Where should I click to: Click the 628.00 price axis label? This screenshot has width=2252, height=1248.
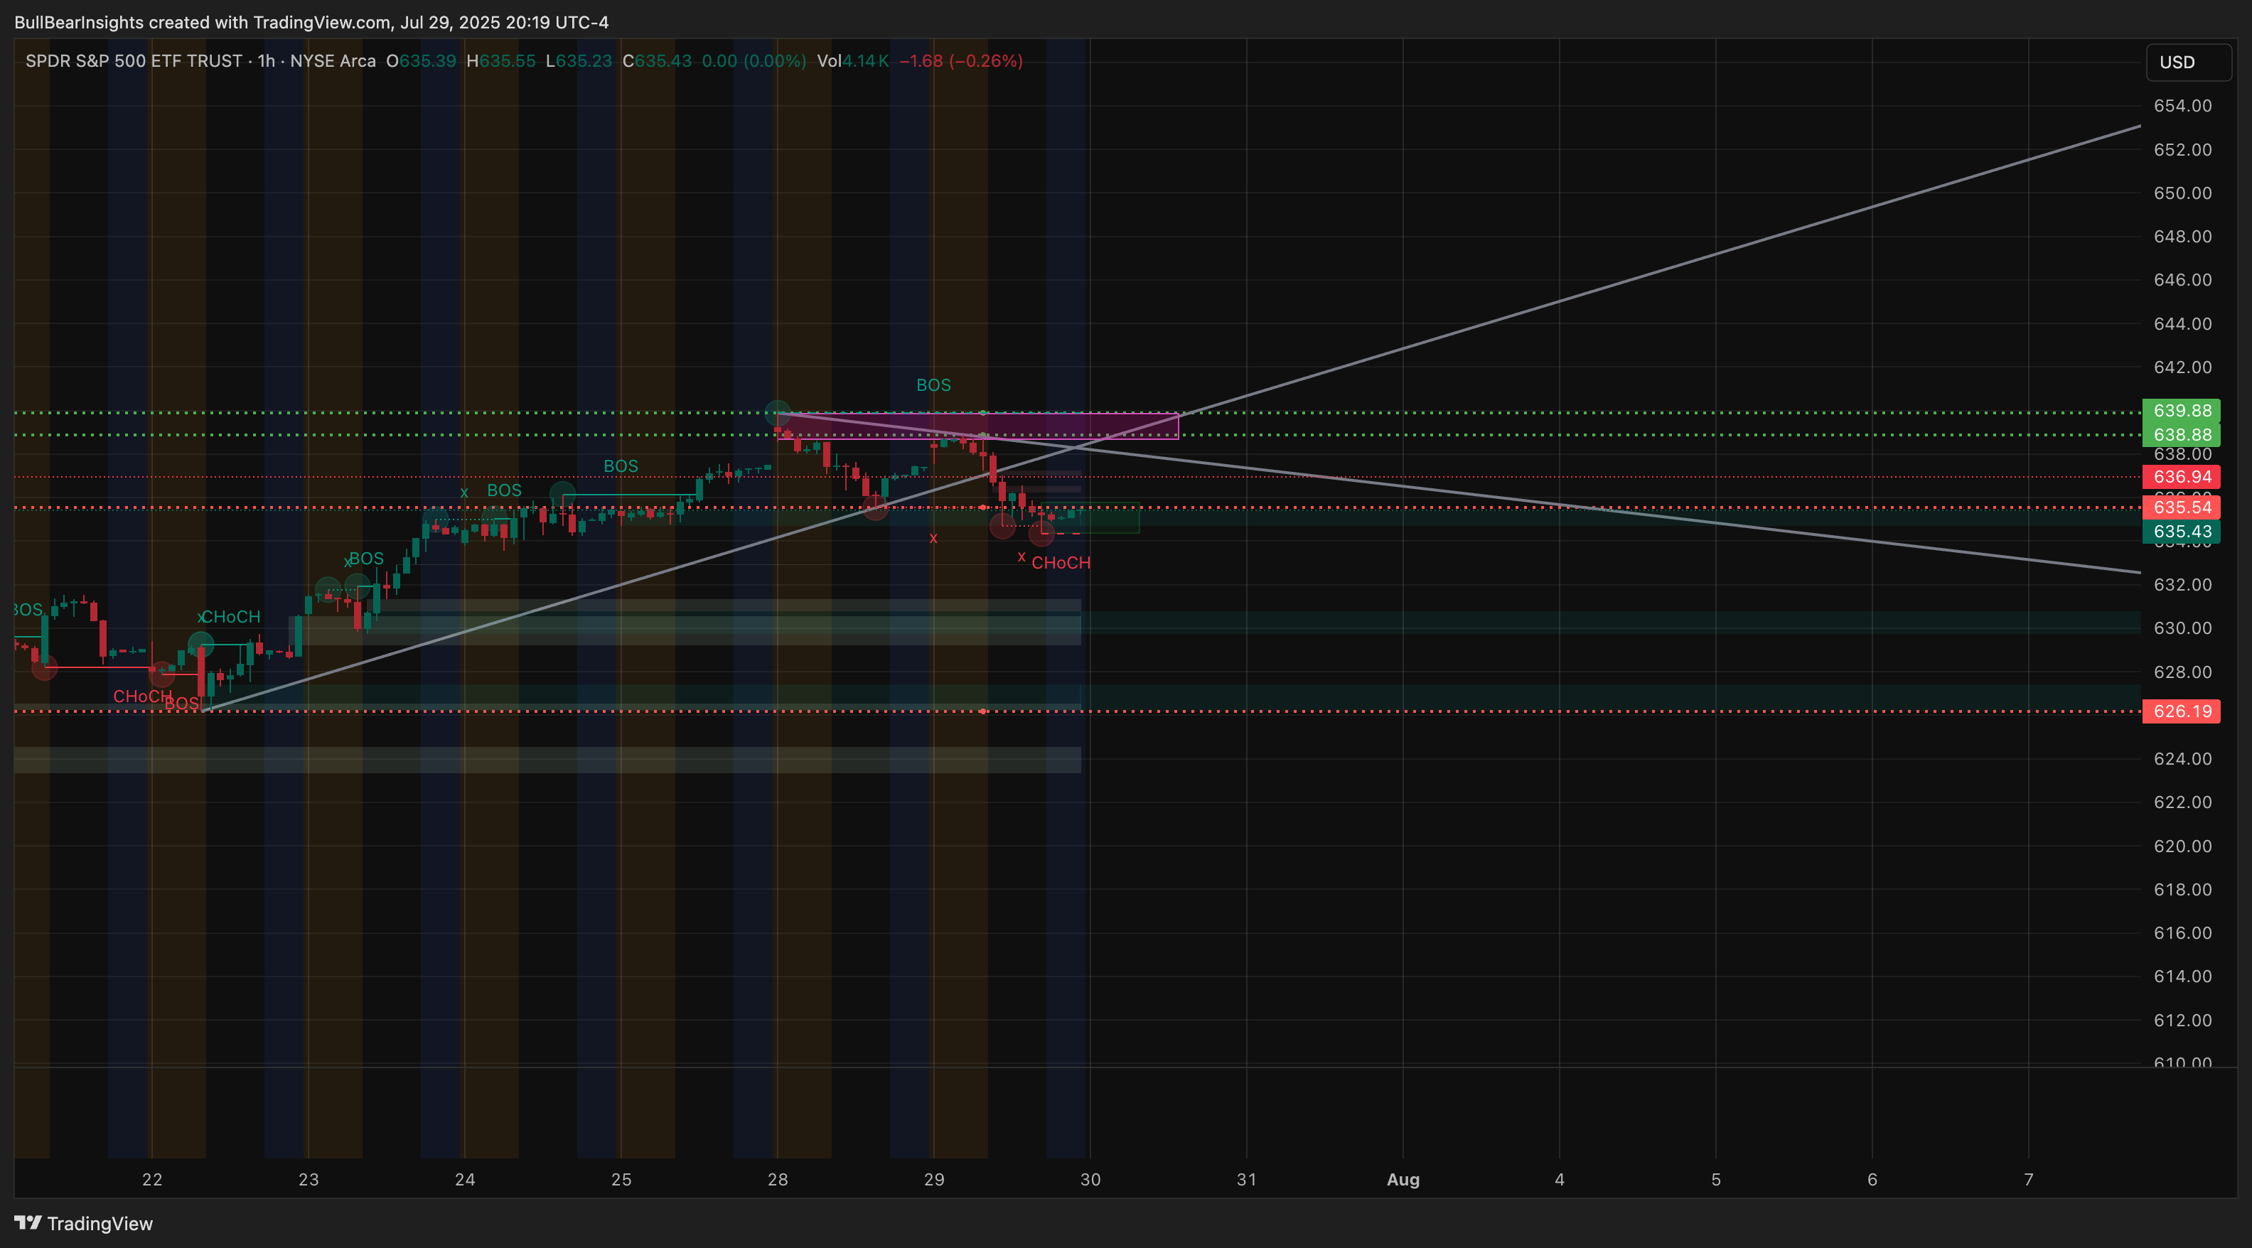[2182, 672]
